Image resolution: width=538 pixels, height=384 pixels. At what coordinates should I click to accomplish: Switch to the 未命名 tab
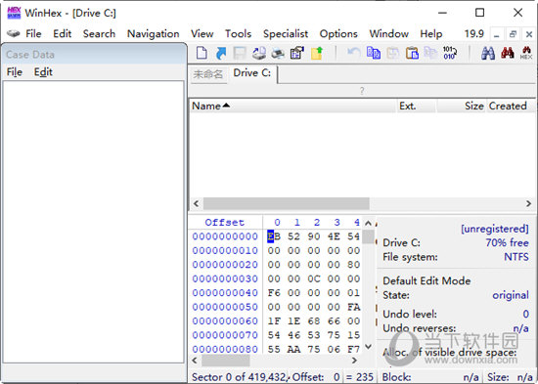pyautogui.click(x=208, y=74)
